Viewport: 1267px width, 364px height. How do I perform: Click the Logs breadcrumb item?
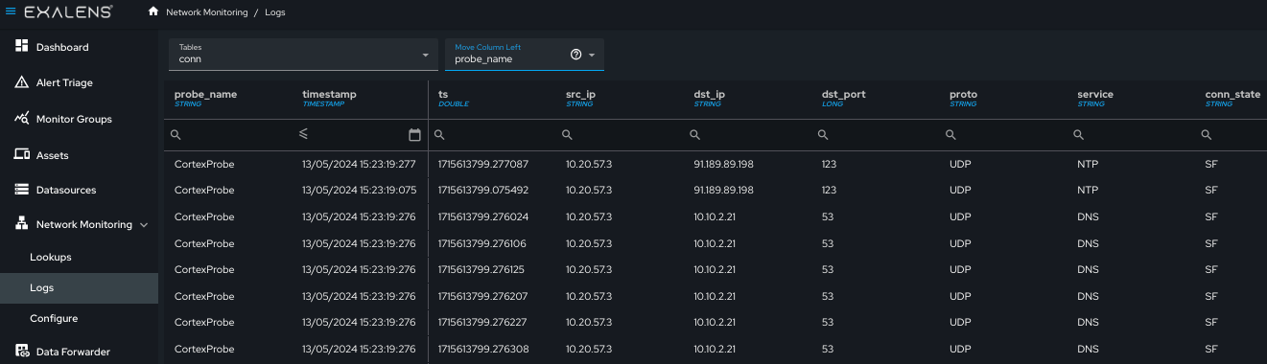274,12
